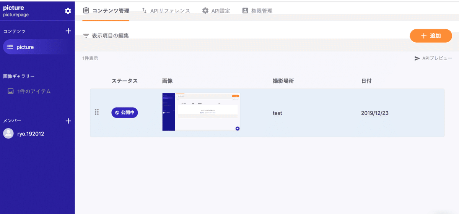Select member ryo.192012

pyautogui.click(x=24, y=134)
